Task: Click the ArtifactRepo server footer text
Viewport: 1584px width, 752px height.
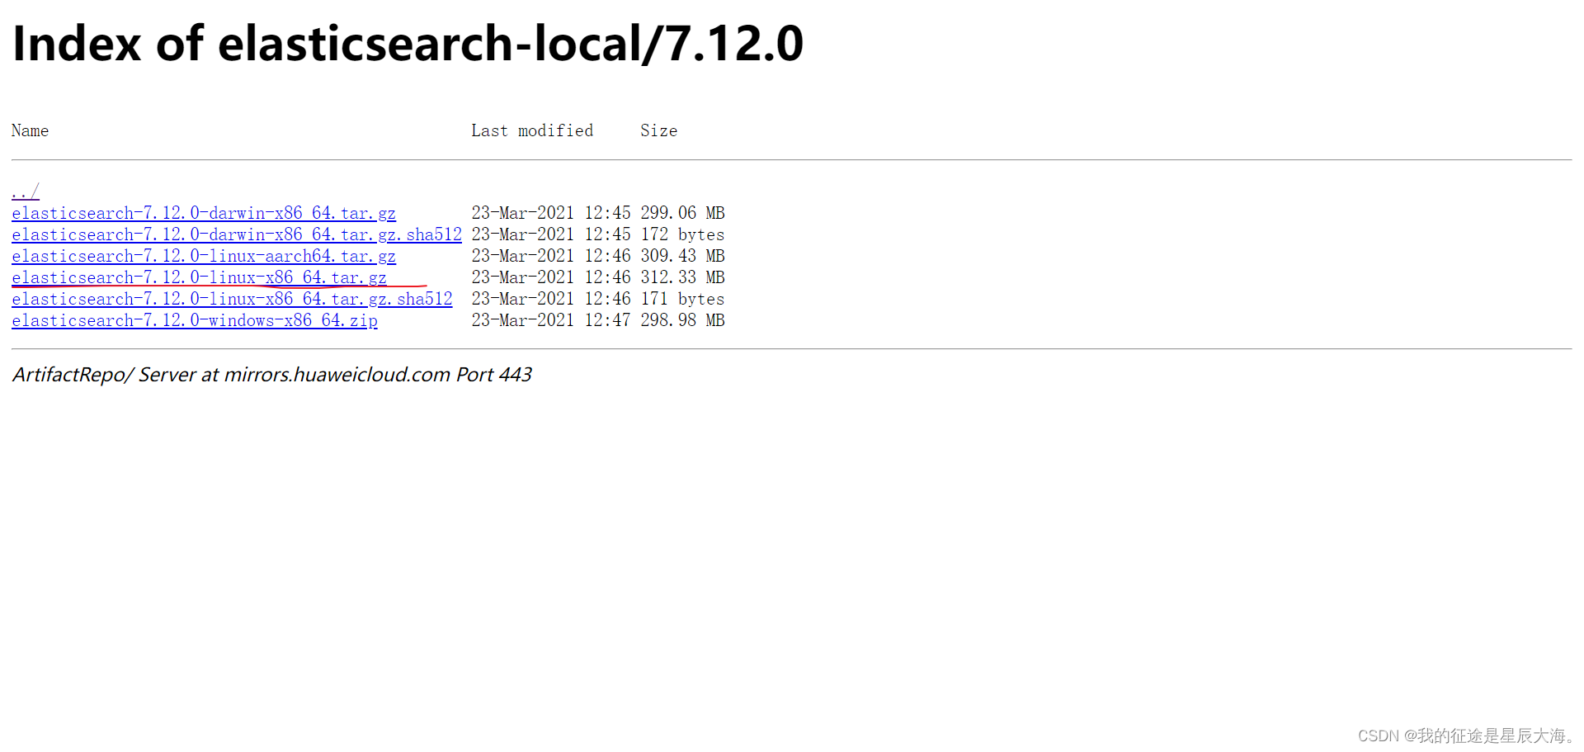Action: click(272, 375)
